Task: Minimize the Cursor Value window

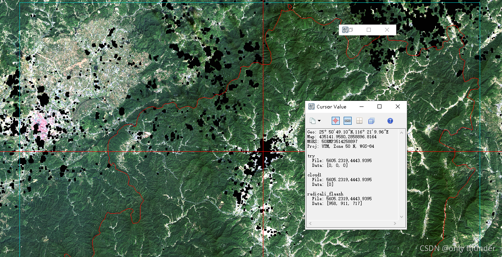Action: pyautogui.click(x=362, y=106)
